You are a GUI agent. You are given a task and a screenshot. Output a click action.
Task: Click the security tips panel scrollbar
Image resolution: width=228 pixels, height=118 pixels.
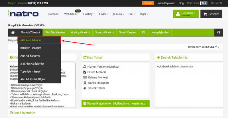click(x=75, y=76)
